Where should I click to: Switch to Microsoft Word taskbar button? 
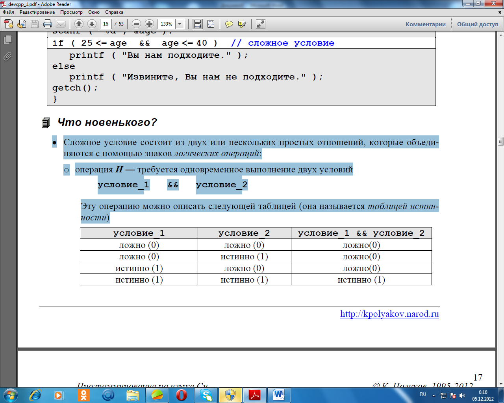[x=279, y=395]
